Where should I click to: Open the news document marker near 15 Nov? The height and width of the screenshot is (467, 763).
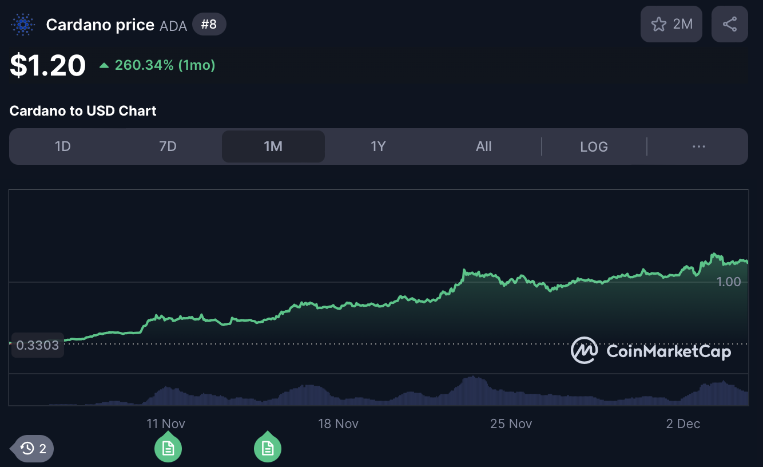click(x=268, y=448)
